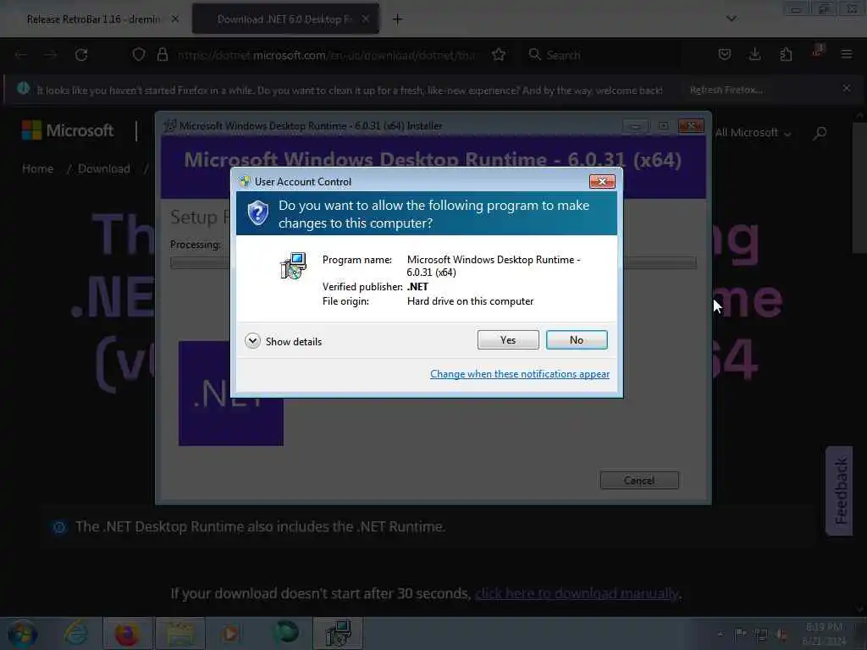Go back in Firefox

[x=21, y=55]
